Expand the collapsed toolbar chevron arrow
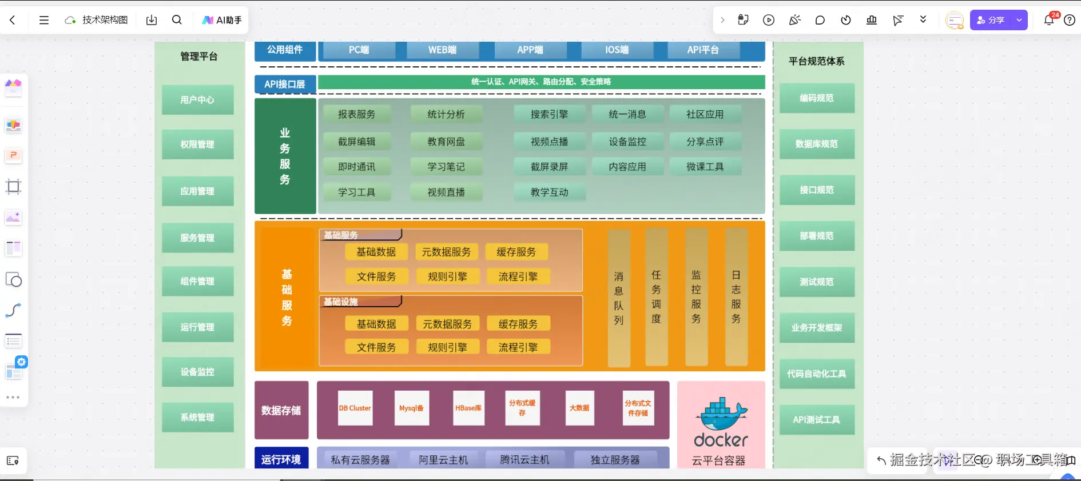 tap(722, 20)
